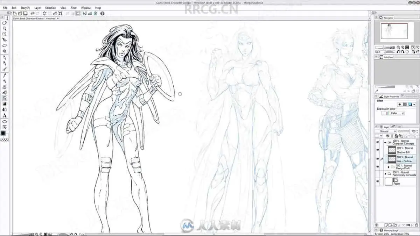
Task: Open the Layer menu
Action: pos(37,7)
